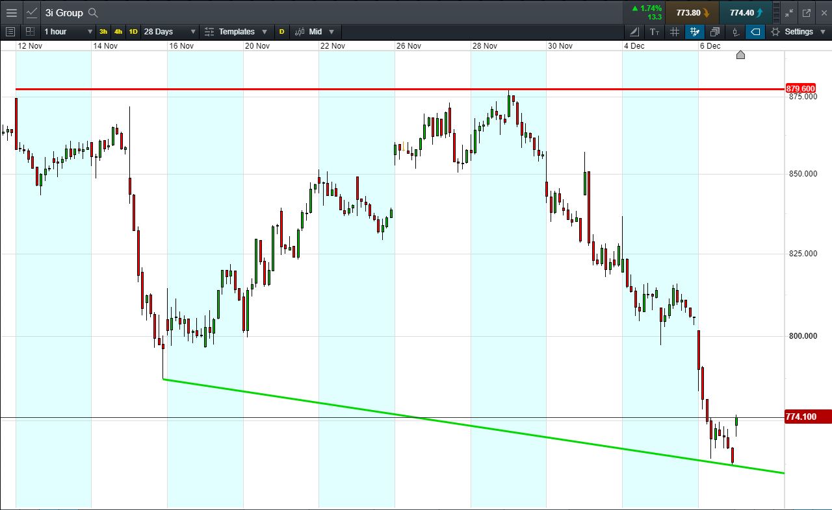832x510 pixels.
Task: Click the 4 Dec date label
Action: tap(634, 46)
